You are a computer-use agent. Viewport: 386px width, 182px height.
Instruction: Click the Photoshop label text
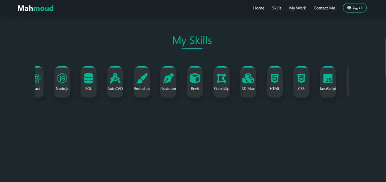142,89
